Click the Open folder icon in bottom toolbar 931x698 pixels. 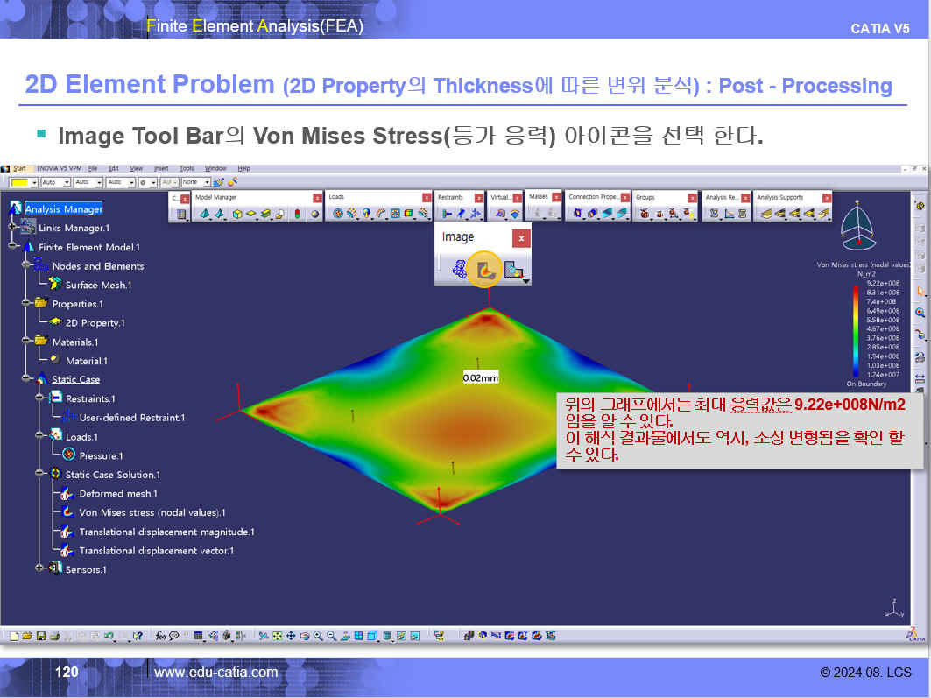(x=27, y=636)
